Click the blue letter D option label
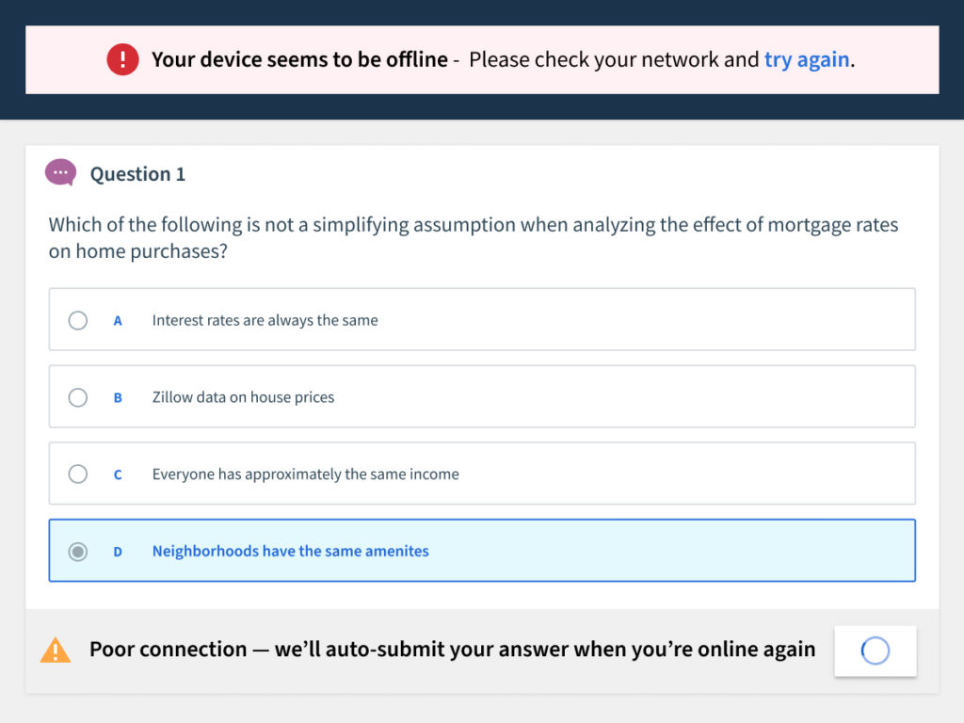The height and width of the screenshot is (723, 964). pyautogui.click(x=118, y=552)
